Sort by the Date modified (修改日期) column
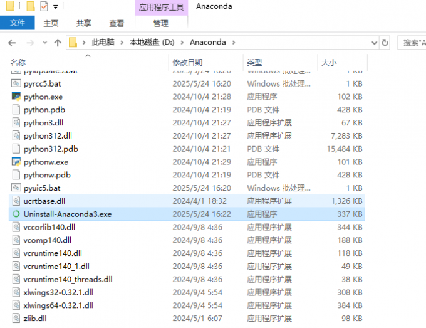Screen dimensions: 426x328 pyautogui.click(x=187, y=63)
